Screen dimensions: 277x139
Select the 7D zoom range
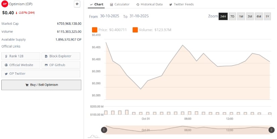(232, 16)
